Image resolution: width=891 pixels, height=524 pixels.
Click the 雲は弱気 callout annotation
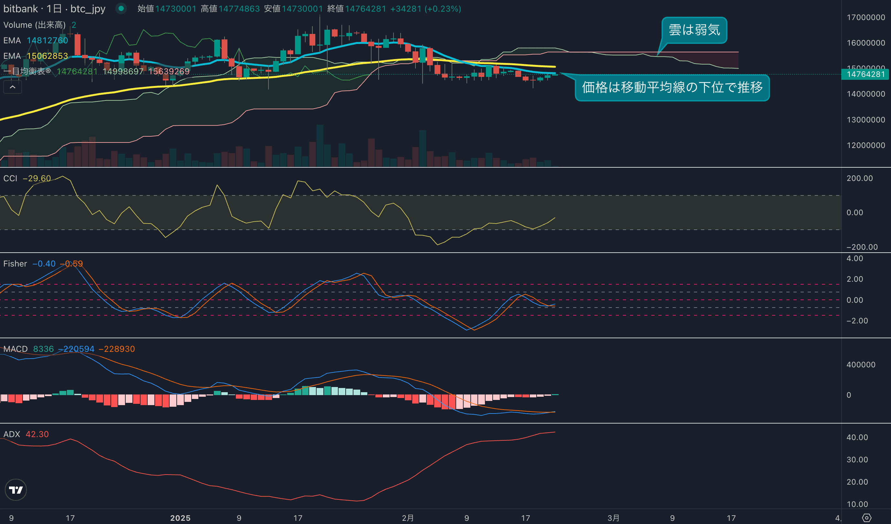(694, 30)
